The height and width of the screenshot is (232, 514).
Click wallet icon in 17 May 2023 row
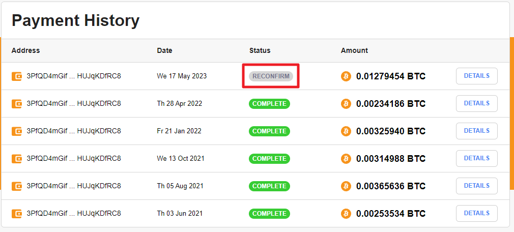coord(17,76)
